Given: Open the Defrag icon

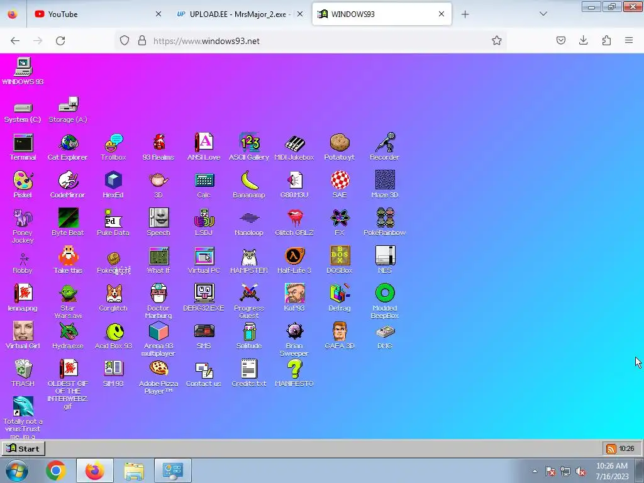Looking at the screenshot, I should (339, 297).
